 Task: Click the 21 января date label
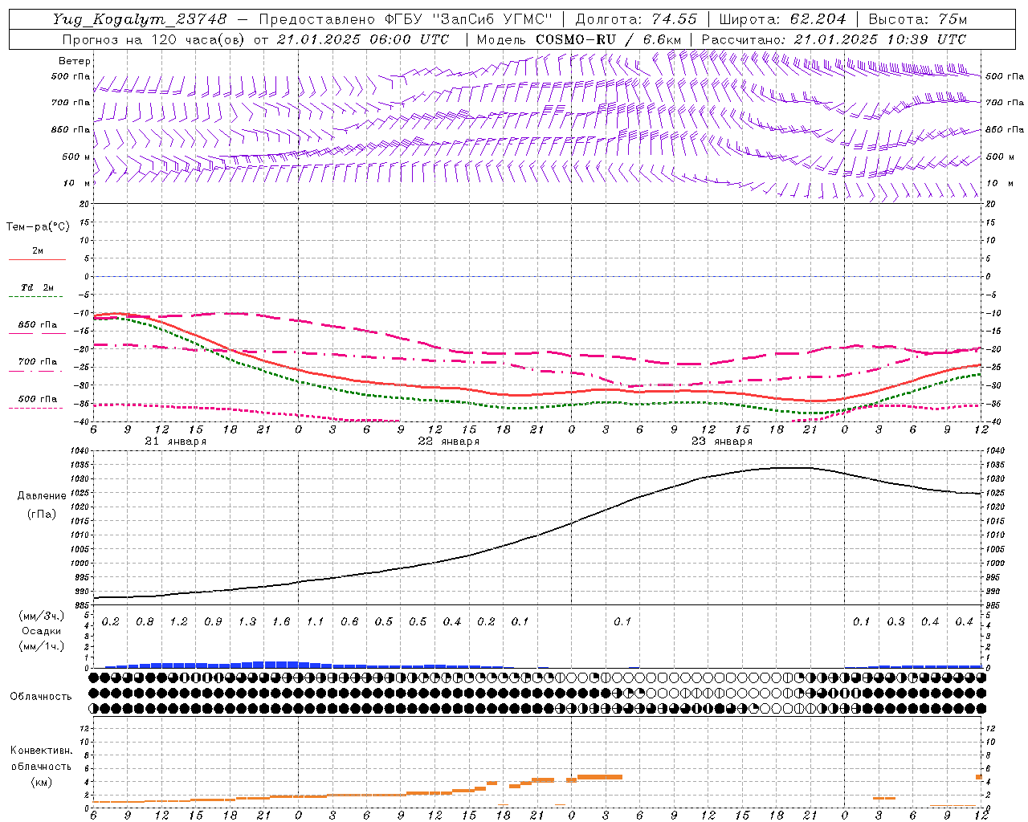tap(175, 442)
